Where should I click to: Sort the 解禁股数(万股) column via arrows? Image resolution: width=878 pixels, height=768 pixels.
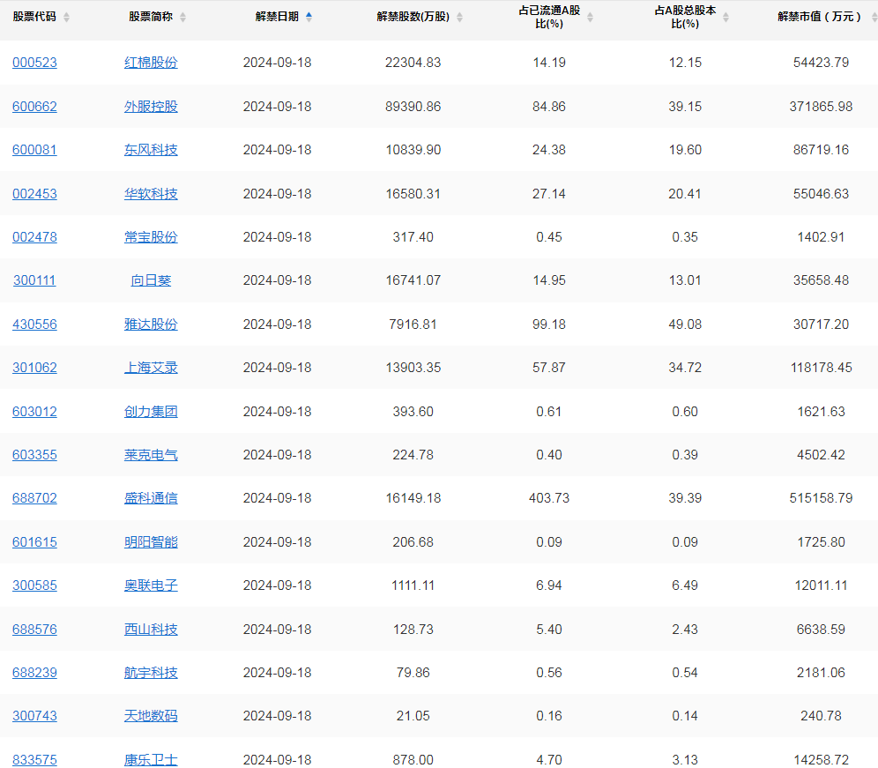tap(459, 18)
